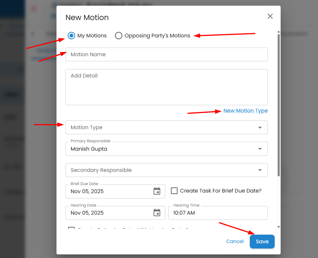The height and width of the screenshot is (258, 318).
Task: Click the Hearing Time field
Action: [x=218, y=213]
